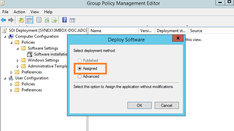234x131 pixels.
Task: Click the Back arrow toolbar icon
Action: pos(3,20)
